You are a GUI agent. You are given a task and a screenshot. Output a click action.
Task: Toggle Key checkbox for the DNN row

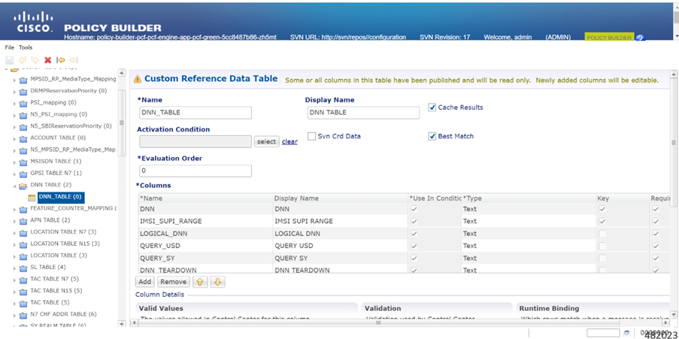[602, 209]
